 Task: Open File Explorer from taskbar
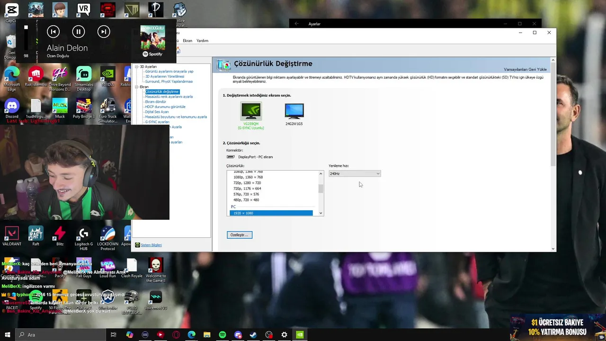[207, 335]
